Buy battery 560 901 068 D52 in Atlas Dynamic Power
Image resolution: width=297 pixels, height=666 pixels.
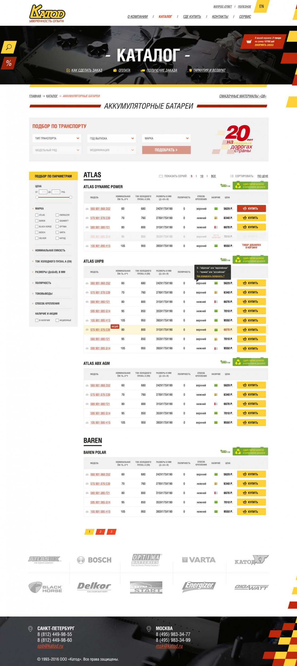tap(251, 209)
